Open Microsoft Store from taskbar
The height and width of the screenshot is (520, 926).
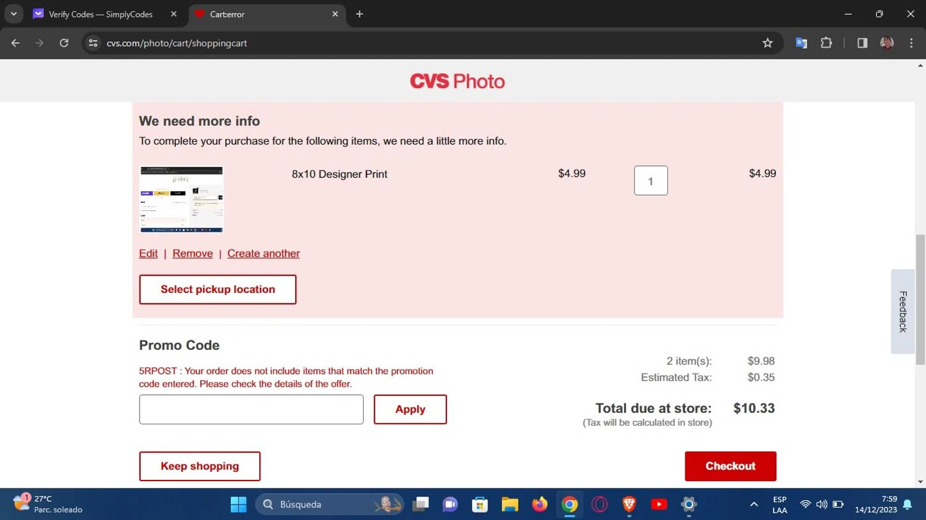click(480, 505)
